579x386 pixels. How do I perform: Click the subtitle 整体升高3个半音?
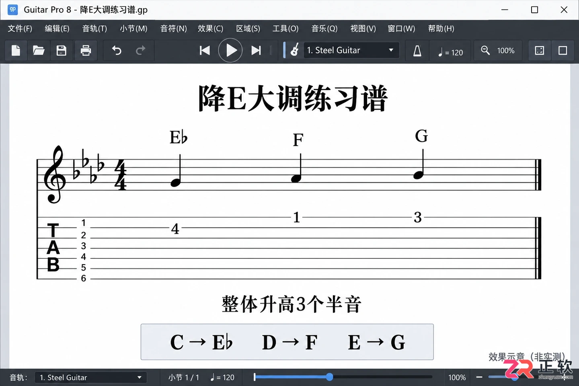tap(292, 304)
